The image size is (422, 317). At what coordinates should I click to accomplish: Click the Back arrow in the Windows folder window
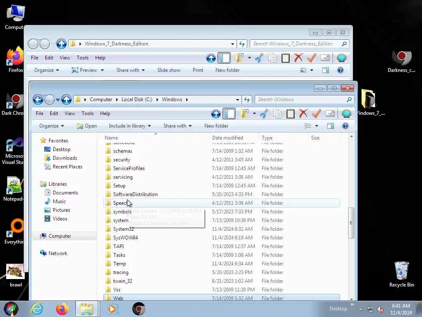38,100
